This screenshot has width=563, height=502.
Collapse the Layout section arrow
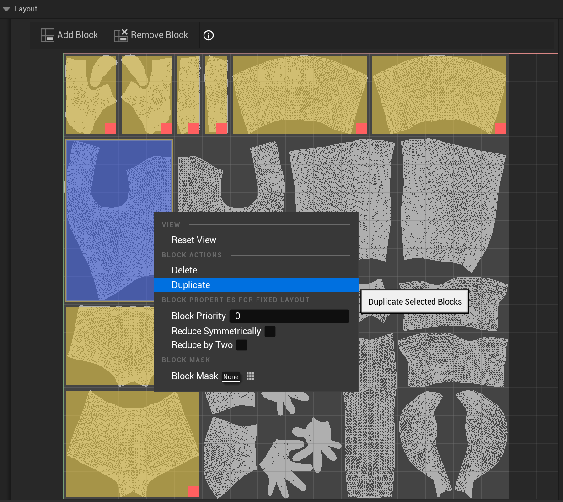click(6, 9)
